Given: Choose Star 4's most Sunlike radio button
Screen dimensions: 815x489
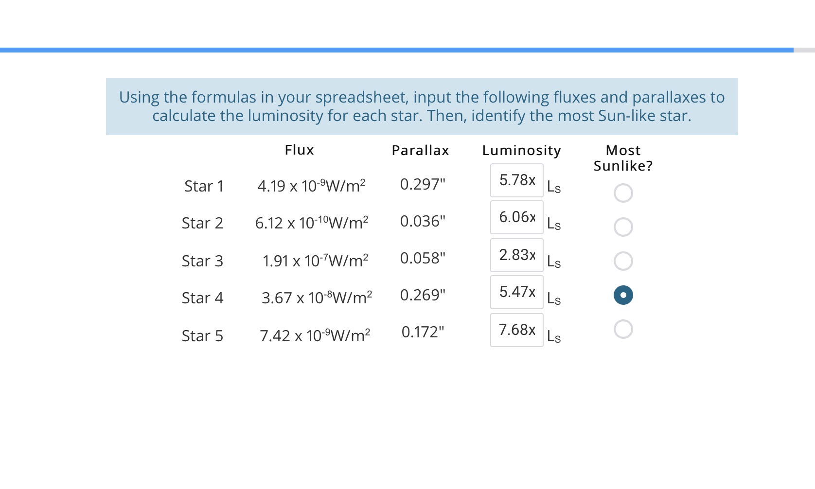Looking at the screenshot, I should click(623, 295).
